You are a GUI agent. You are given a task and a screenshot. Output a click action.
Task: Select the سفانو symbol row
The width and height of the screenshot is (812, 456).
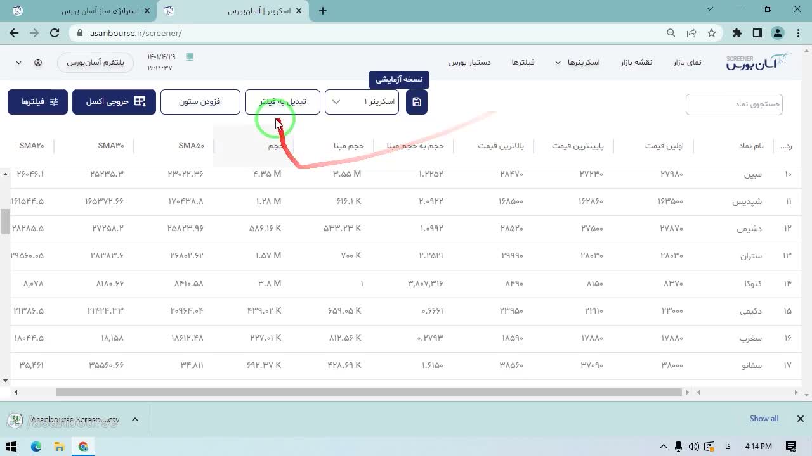coord(406,365)
